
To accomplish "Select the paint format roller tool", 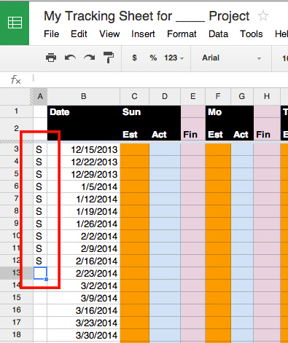I will 109,58.
